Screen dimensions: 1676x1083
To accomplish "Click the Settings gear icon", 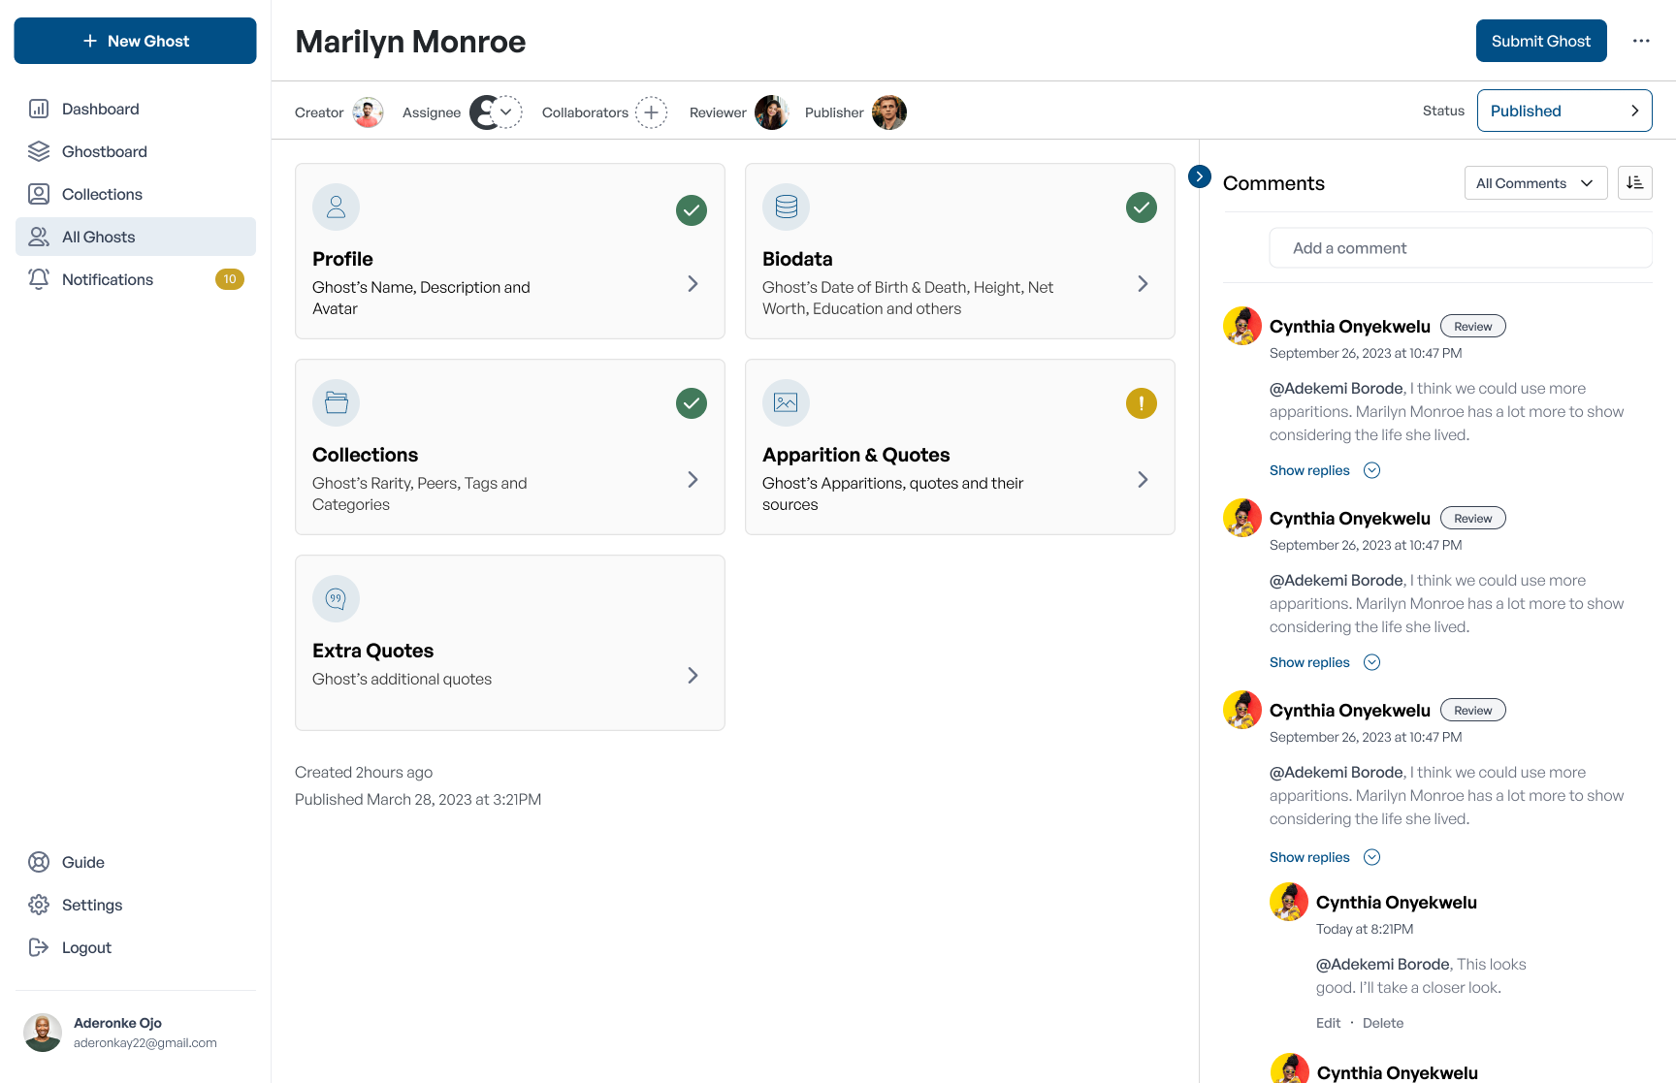I will [39, 905].
